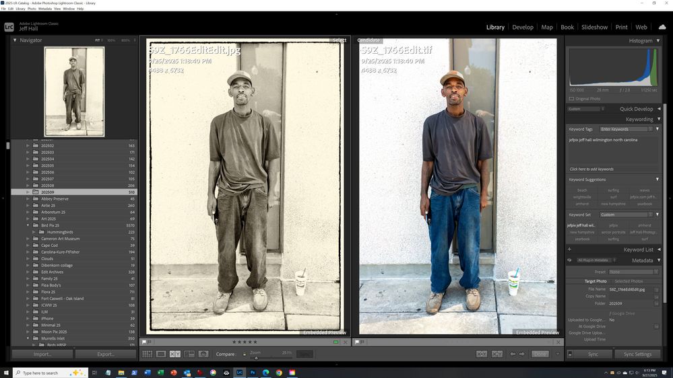Switch to Loupe view
Image resolution: width=673 pixels, height=378 pixels.
tap(161, 354)
